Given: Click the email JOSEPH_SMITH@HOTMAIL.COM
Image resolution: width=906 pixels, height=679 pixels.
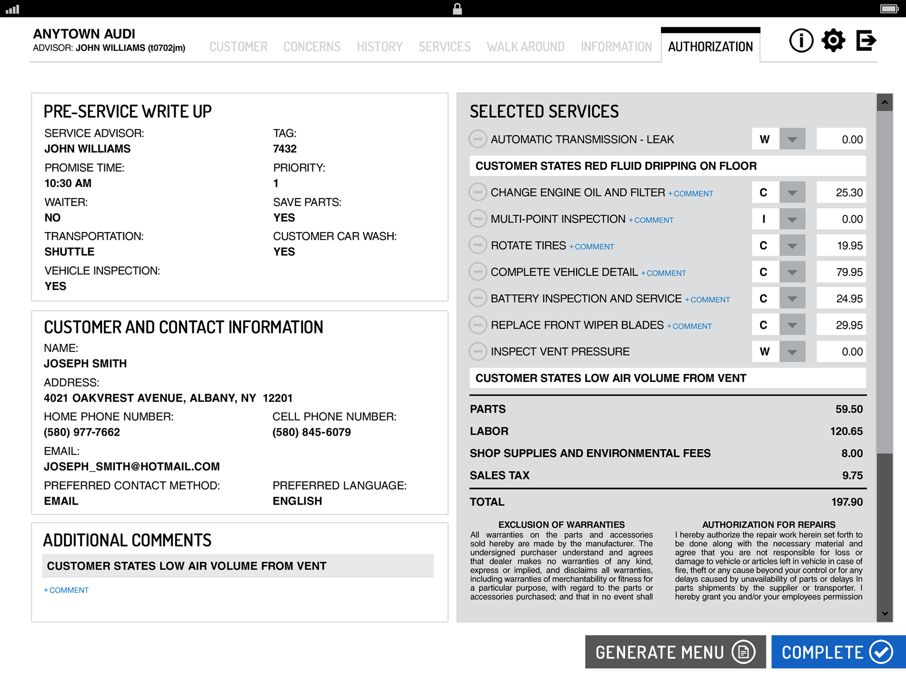Looking at the screenshot, I should coord(132,466).
